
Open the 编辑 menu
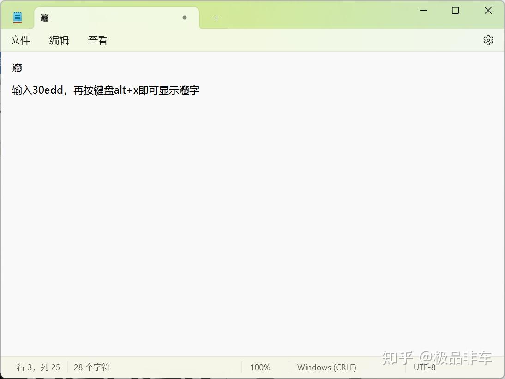coord(59,40)
